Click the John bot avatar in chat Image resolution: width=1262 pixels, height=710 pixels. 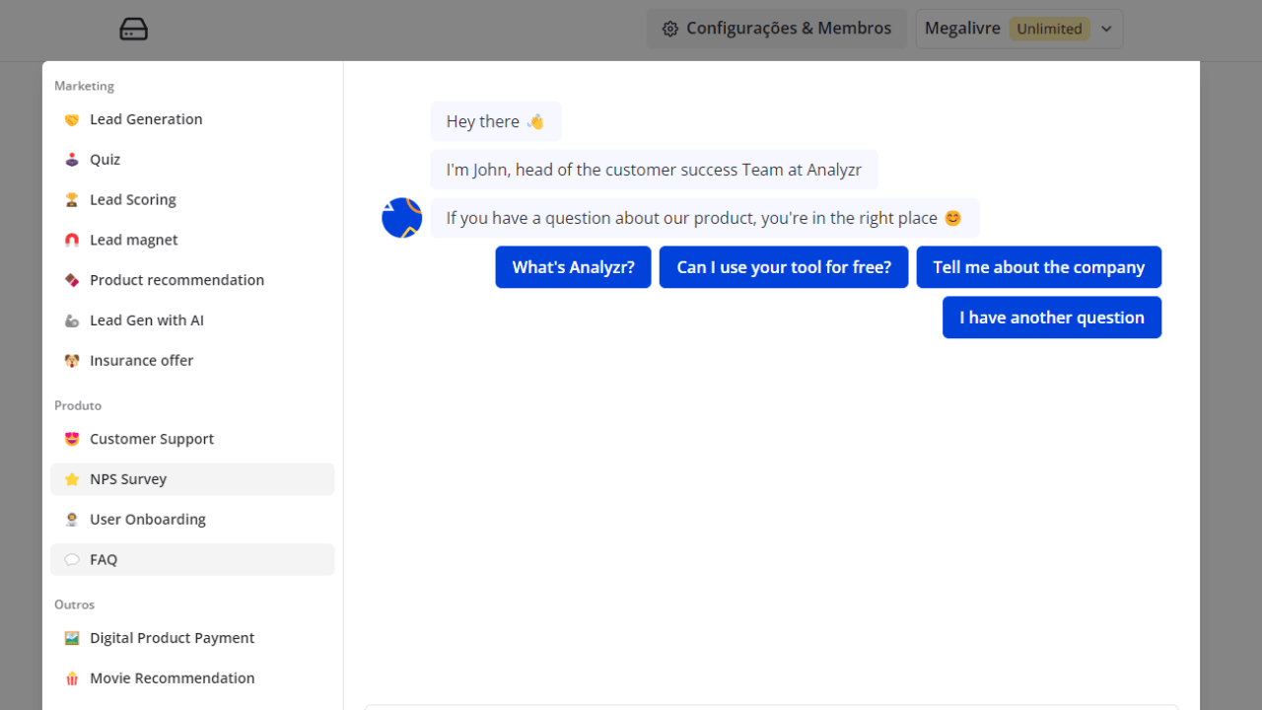pyautogui.click(x=402, y=218)
